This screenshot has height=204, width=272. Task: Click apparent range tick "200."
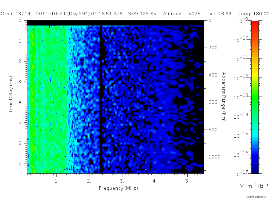[214, 48]
